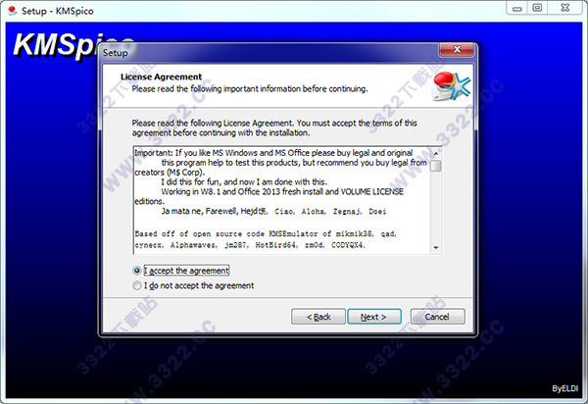Click the 'Setup - KMSpico' window title
Image resolution: width=588 pixels, height=404 pixels.
coord(58,11)
